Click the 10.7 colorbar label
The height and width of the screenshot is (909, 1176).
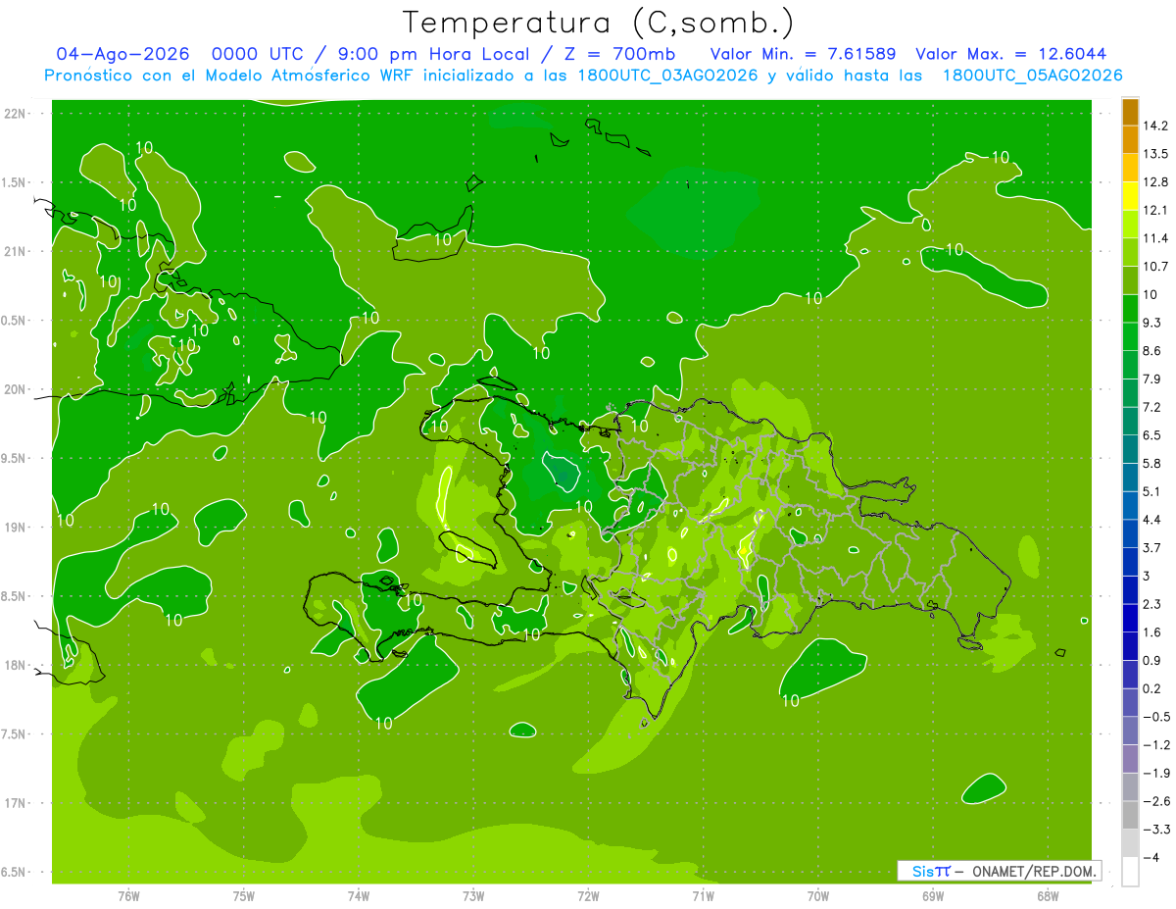coord(1155,267)
